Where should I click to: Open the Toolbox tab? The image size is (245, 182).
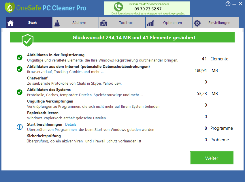(122, 23)
